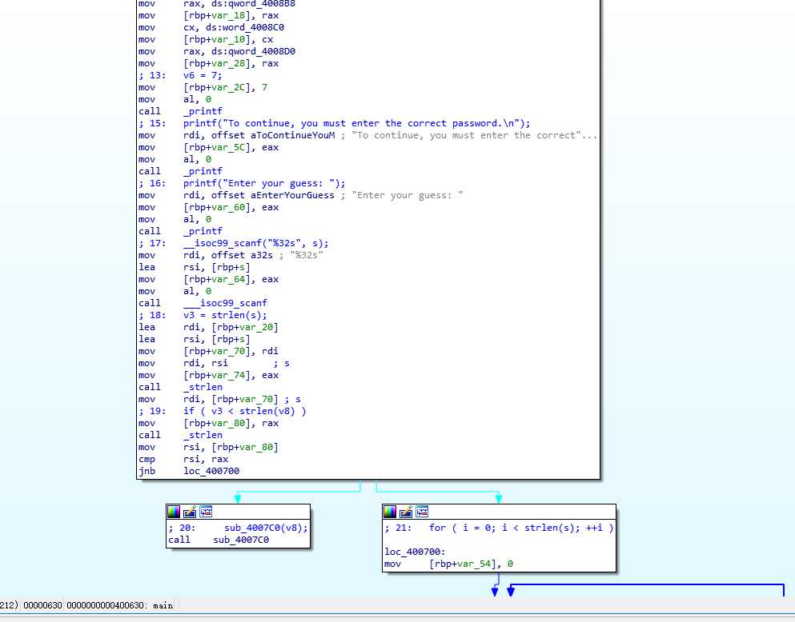Viewport: 795px width, 622px height.
Task: Click group nodes icon on sub_4007C0 block
Action: [206, 512]
